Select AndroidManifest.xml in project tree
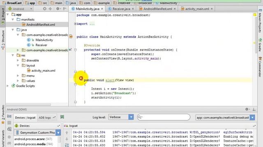This screenshot has width=263, height=147. [41, 24]
